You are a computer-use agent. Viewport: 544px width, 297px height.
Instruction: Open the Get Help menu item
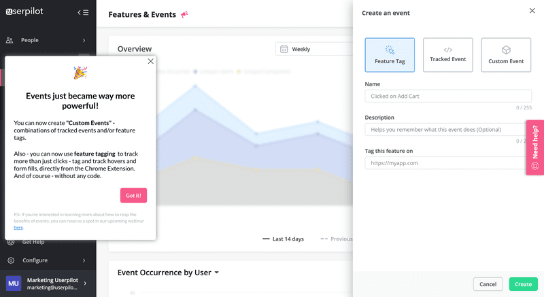[33, 242]
